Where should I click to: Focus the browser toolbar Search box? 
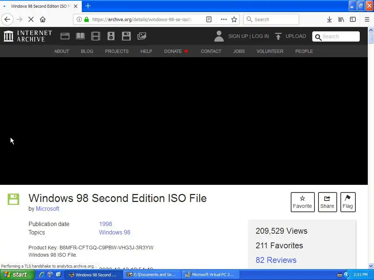click(271, 19)
